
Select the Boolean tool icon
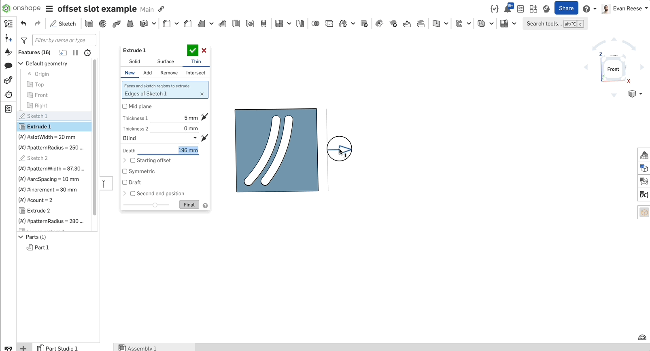pyautogui.click(x=315, y=24)
